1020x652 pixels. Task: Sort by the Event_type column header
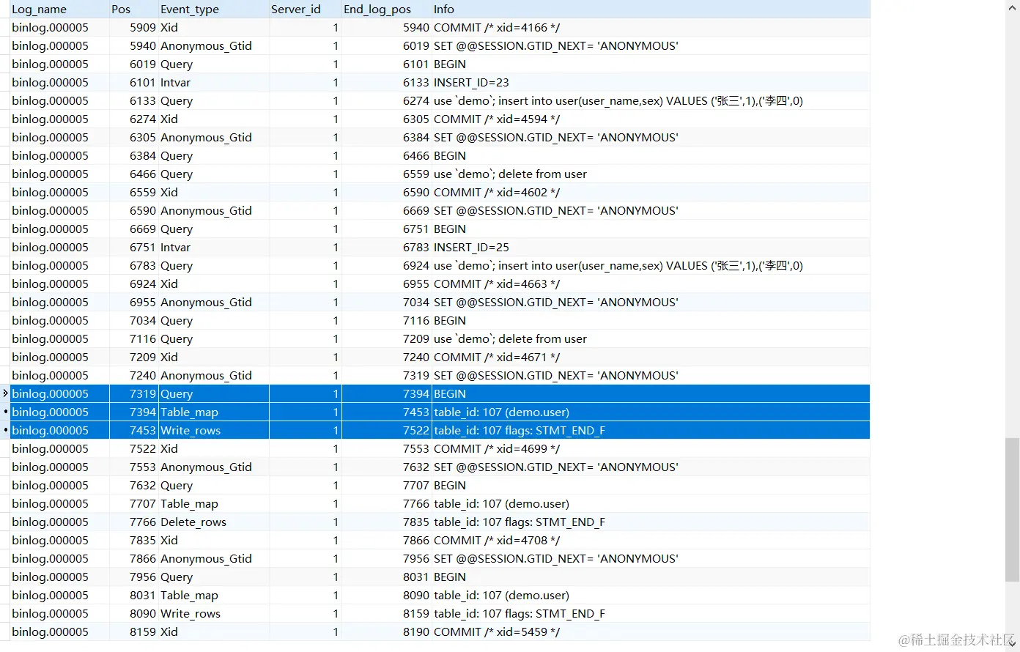213,10
